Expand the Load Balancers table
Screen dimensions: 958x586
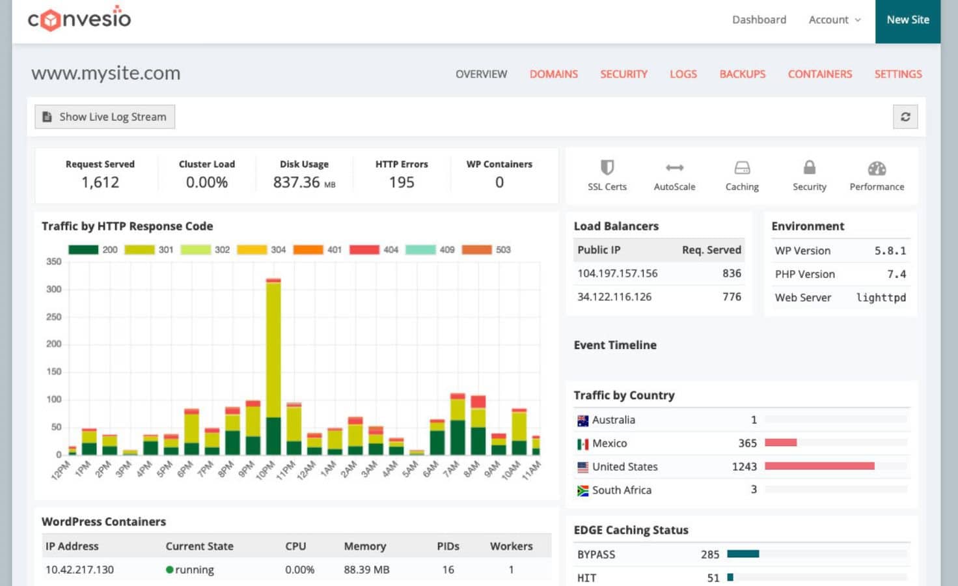click(x=616, y=226)
